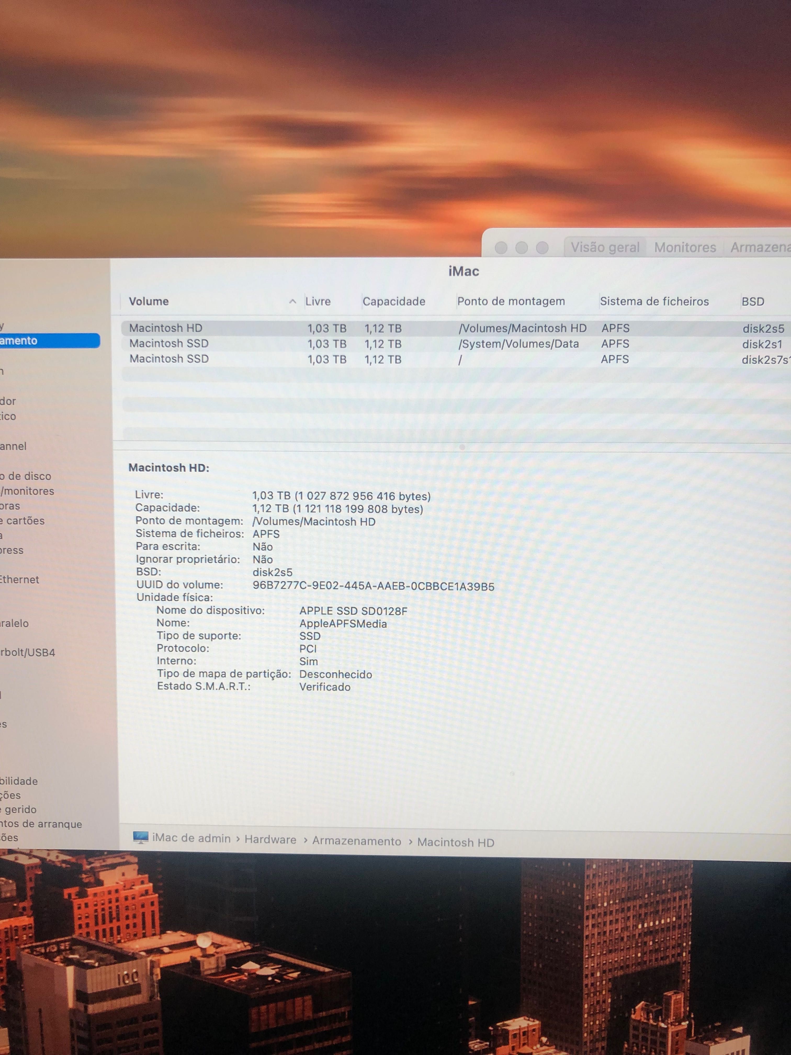
Task: Select sidebar item ending in 'annel'
Action: point(13,446)
